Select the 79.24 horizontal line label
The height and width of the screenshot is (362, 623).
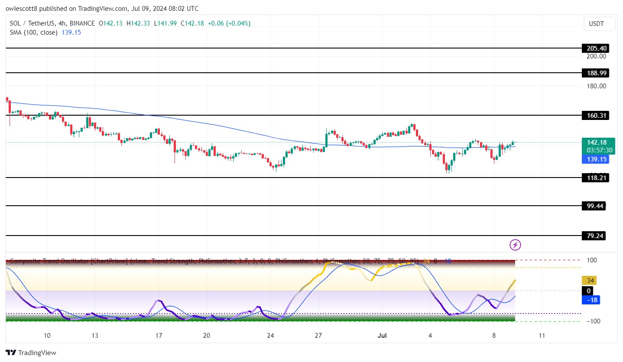click(x=594, y=236)
